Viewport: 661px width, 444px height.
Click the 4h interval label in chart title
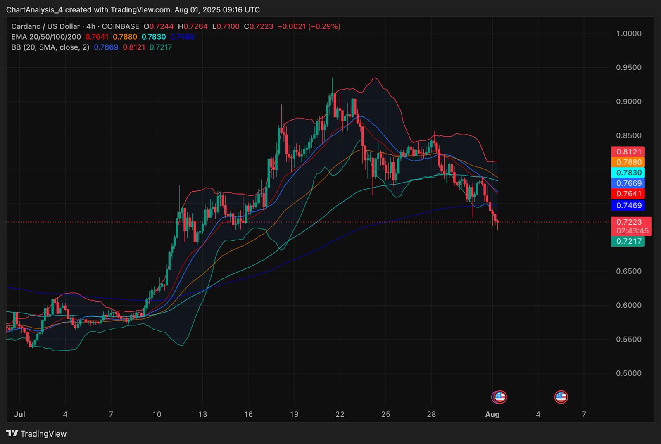[91, 26]
